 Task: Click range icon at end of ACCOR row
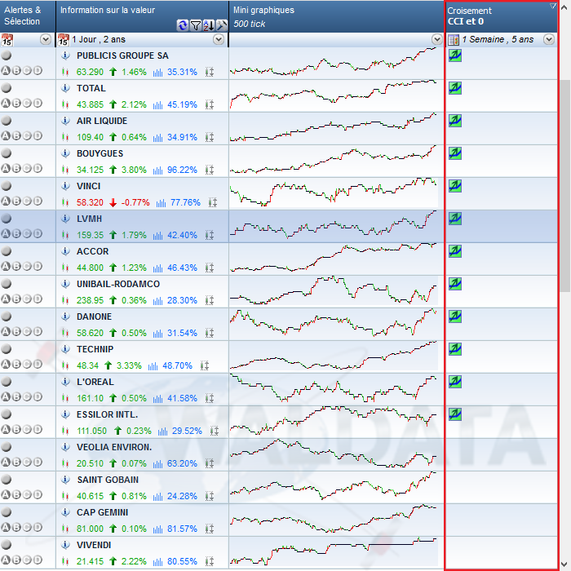click(210, 268)
